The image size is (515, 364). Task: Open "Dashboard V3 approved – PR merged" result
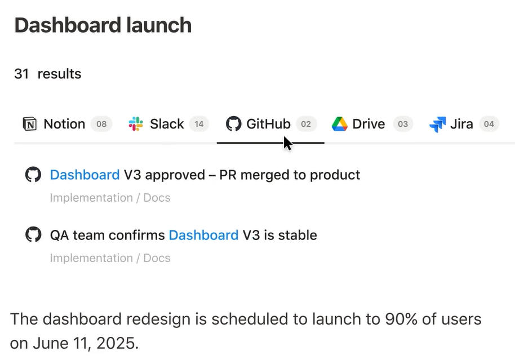205,175
